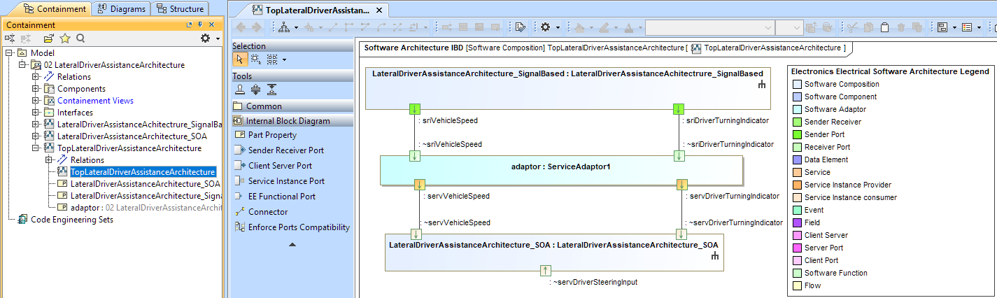Image resolution: width=997 pixels, height=298 pixels.
Task: Click the star favorites icon in Containment toolbar
Action: pos(65,38)
